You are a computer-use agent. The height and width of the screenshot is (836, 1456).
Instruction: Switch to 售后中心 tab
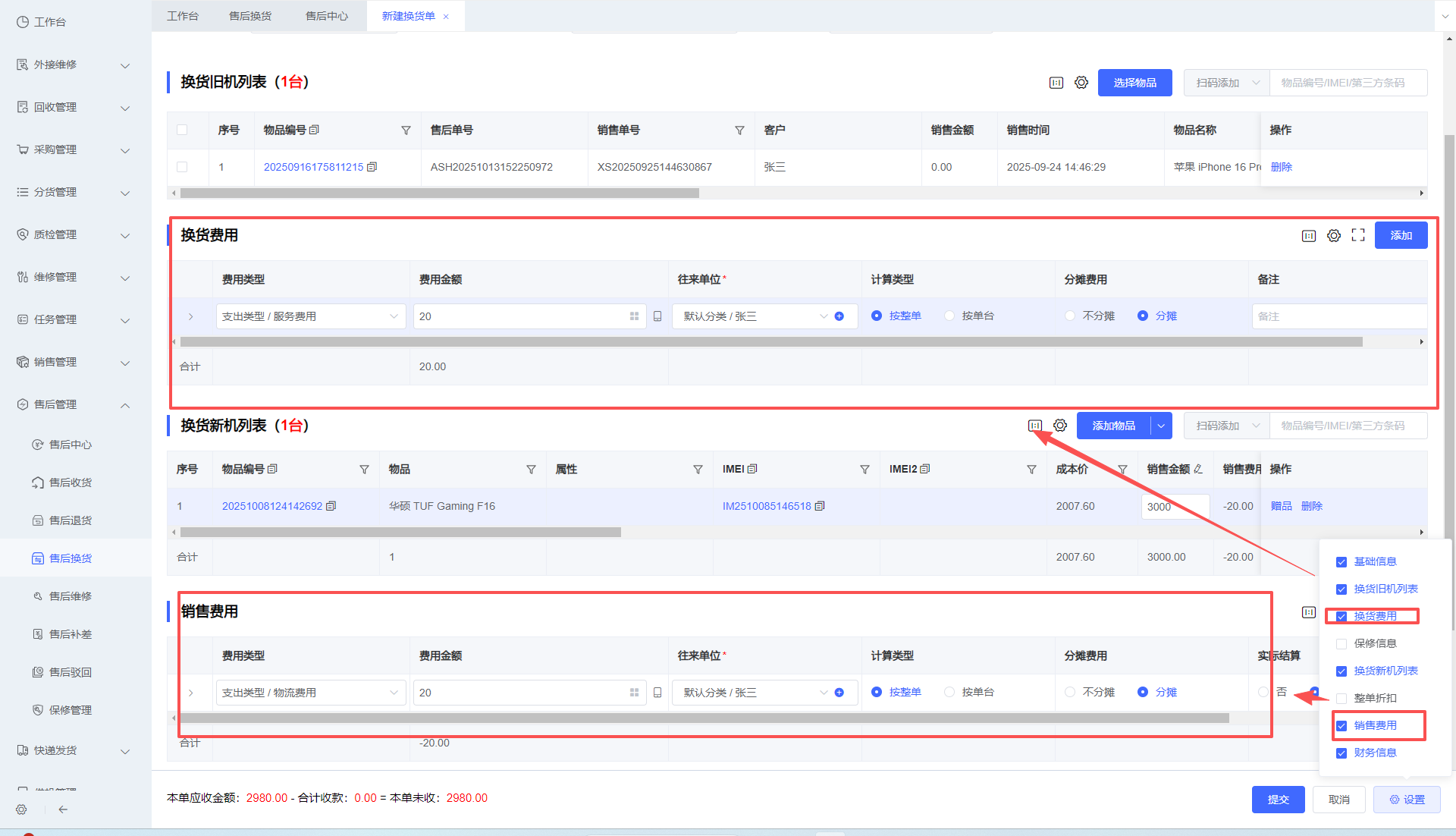(x=327, y=16)
